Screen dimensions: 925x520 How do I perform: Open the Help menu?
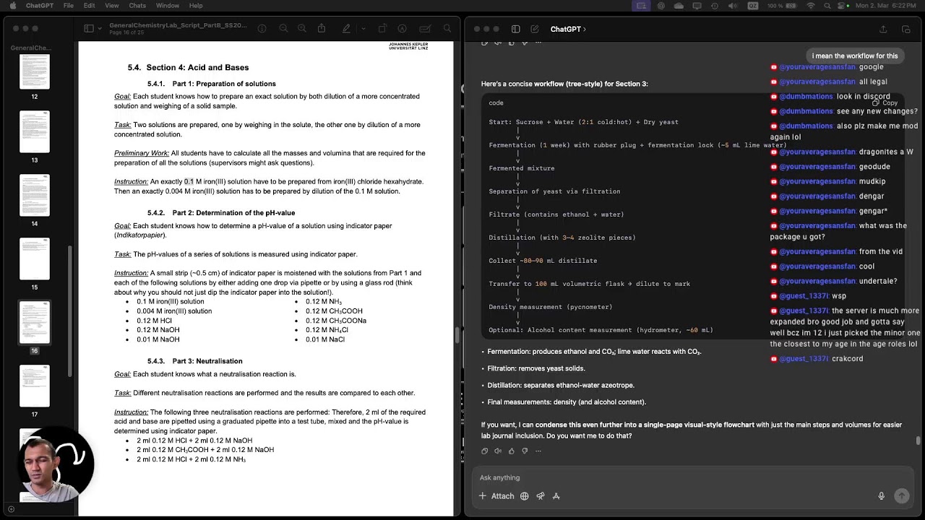196,6
